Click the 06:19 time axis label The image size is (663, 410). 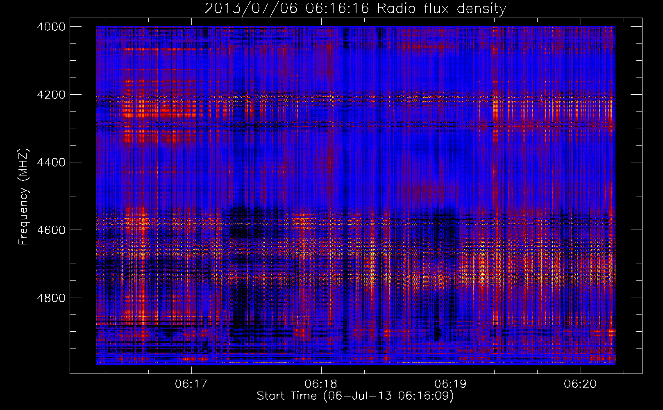coord(450,384)
